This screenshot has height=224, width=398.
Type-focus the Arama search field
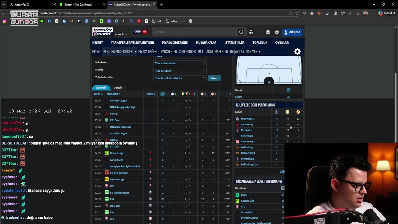195,32
